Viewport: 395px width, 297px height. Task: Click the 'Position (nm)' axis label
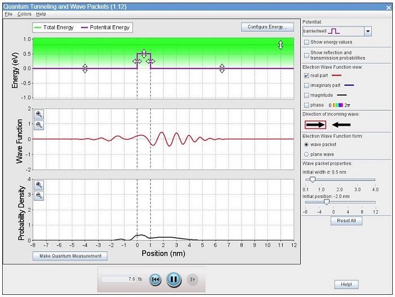(x=163, y=253)
